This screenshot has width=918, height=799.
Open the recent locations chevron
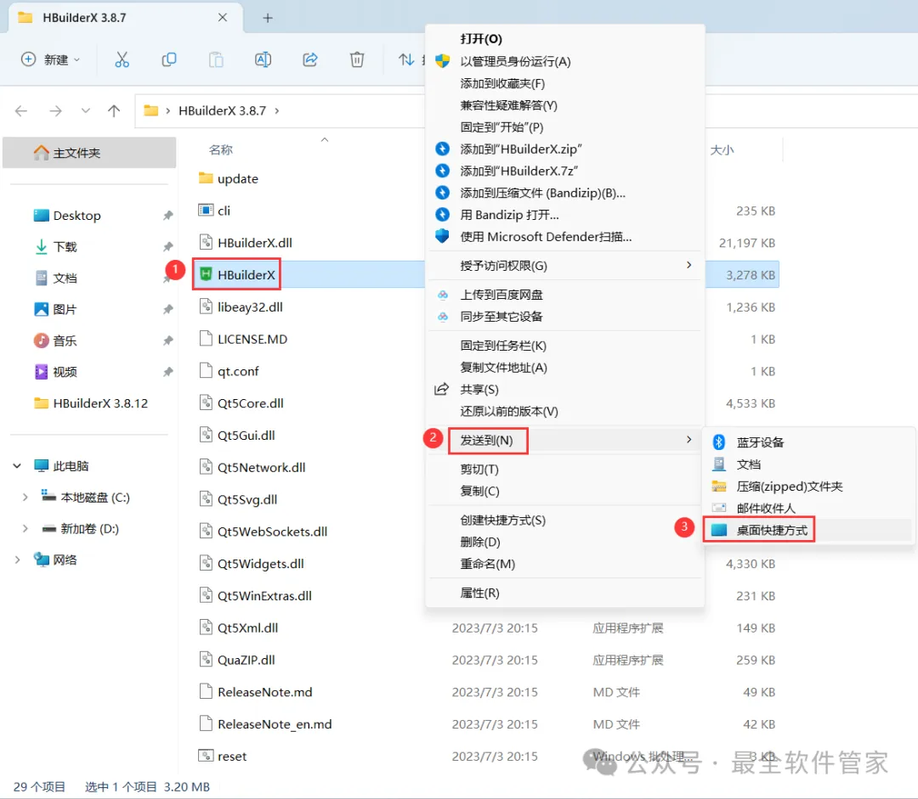click(x=86, y=110)
